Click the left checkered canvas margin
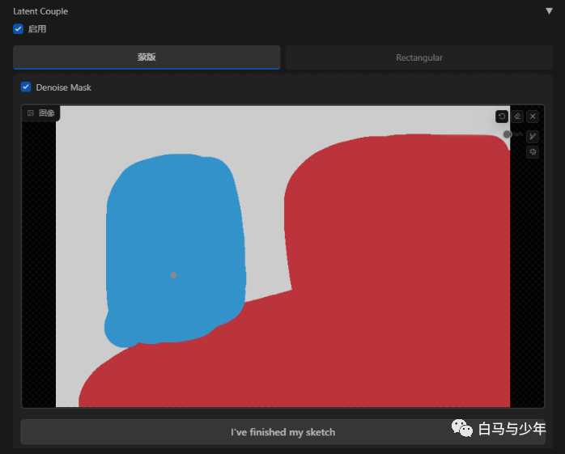Image resolution: width=565 pixels, height=454 pixels. pyautogui.click(x=38, y=259)
